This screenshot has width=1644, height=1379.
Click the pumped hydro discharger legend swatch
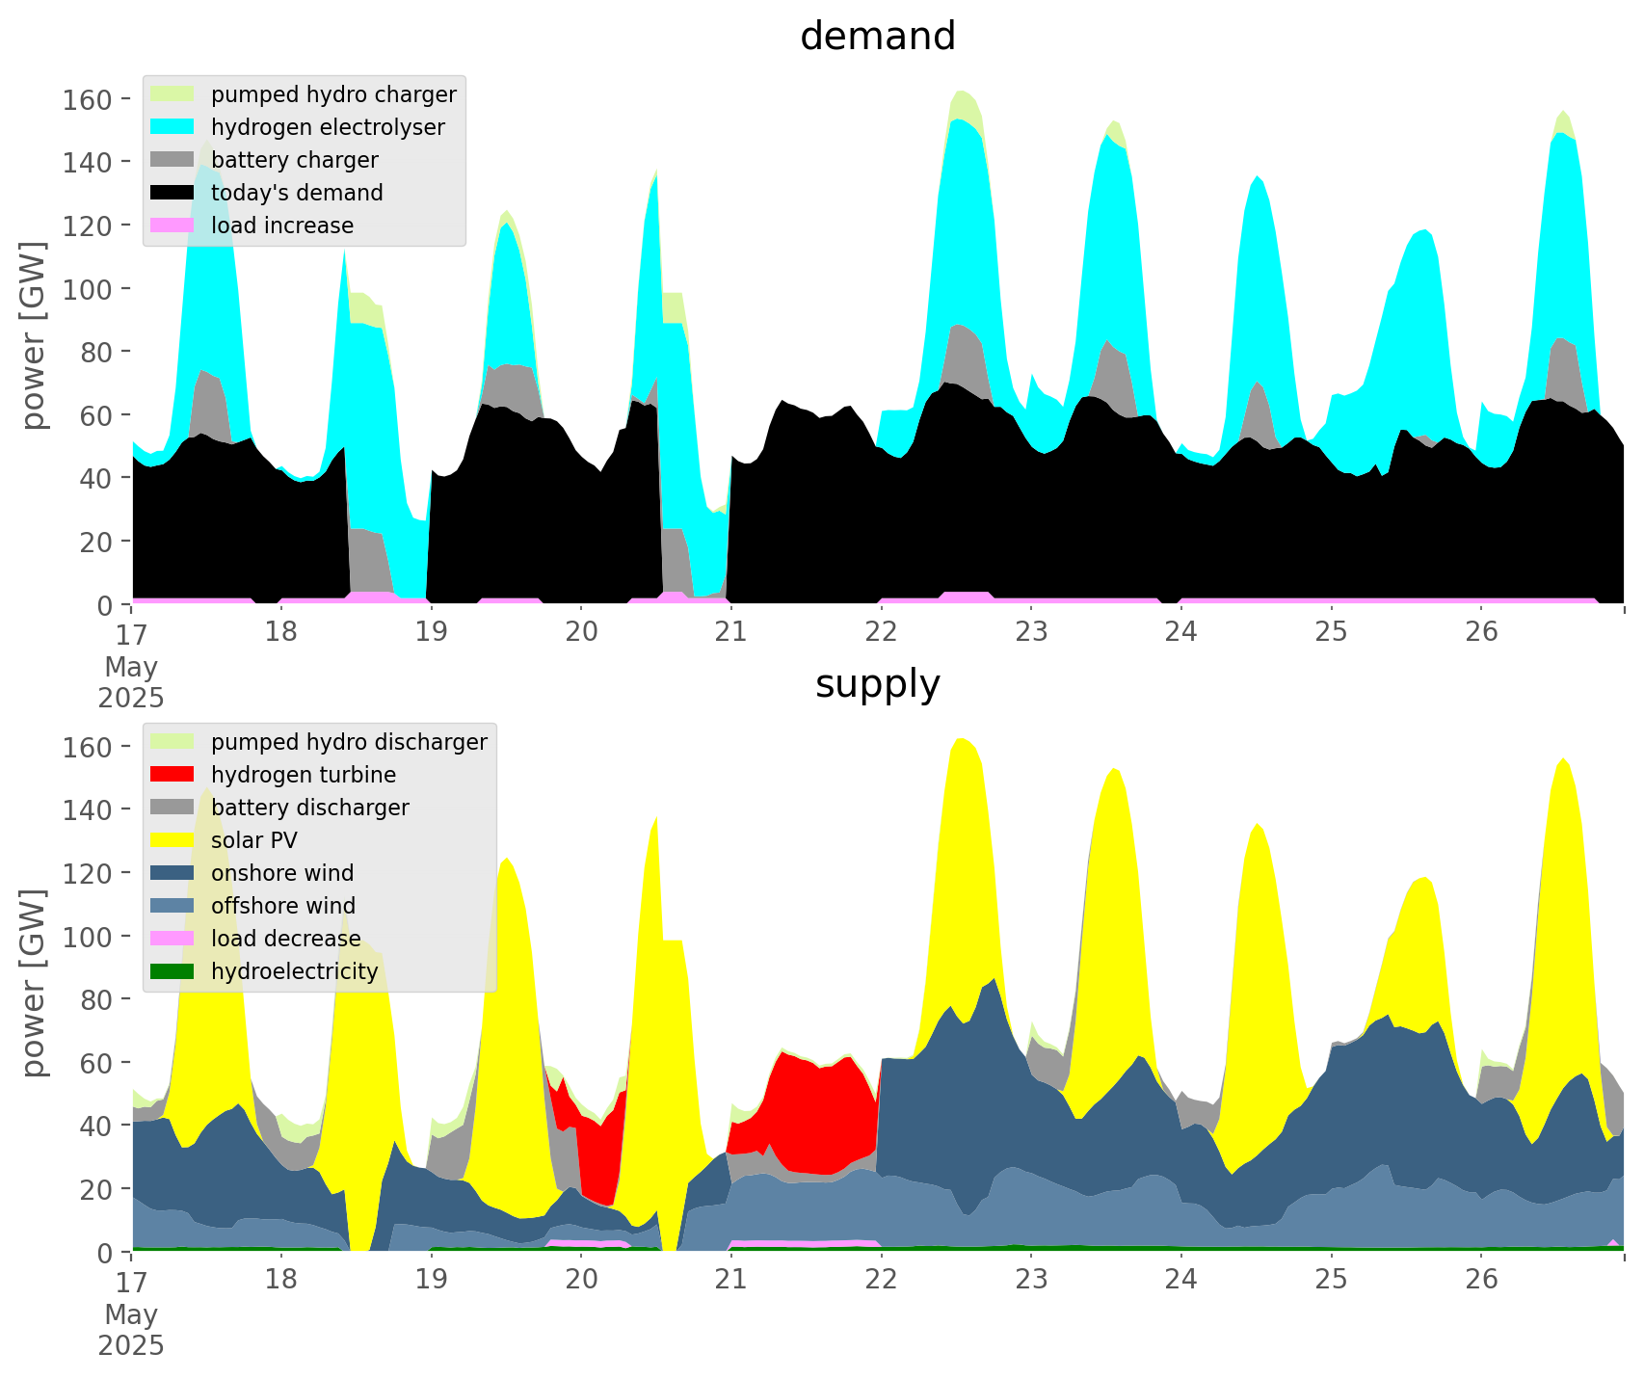coord(173,742)
